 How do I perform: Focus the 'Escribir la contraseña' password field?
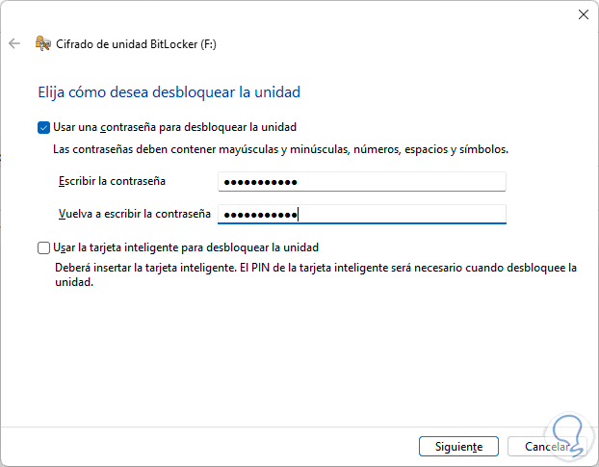[x=362, y=182]
